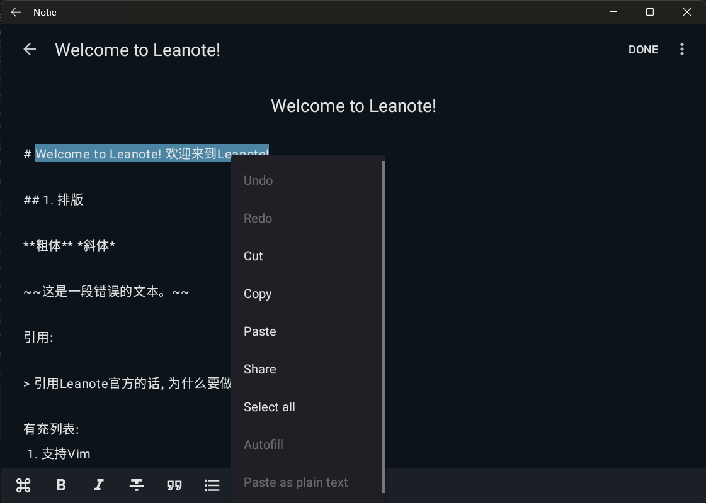Click Undo in the context menu
The height and width of the screenshot is (503, 706).
click(x=307, y=180)
